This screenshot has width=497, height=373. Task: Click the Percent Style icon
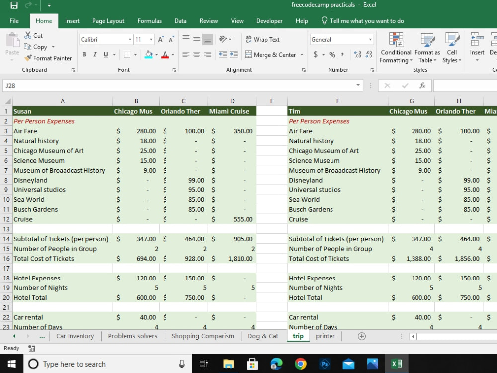332,55
